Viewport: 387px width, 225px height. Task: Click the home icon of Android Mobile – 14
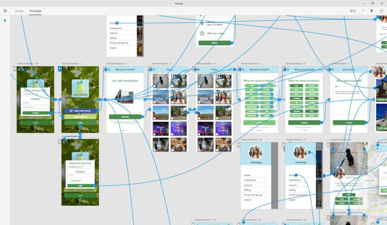tap(15, 69)
